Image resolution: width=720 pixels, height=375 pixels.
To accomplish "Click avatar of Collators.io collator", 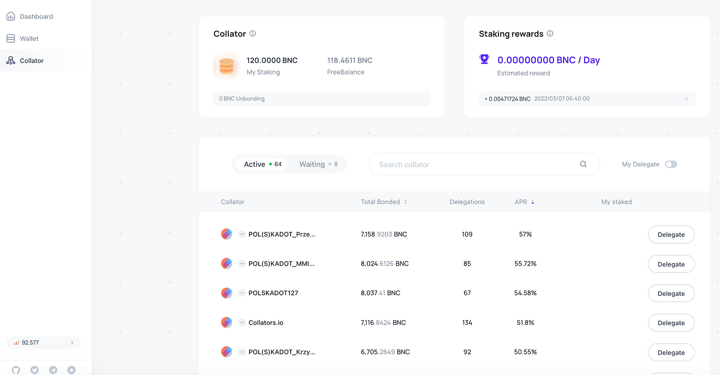I will point(227,323).
